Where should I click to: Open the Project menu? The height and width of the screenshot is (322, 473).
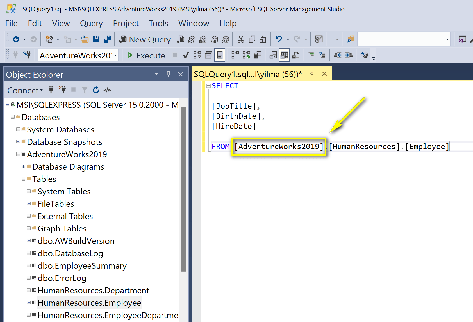(x=126, y=23)
